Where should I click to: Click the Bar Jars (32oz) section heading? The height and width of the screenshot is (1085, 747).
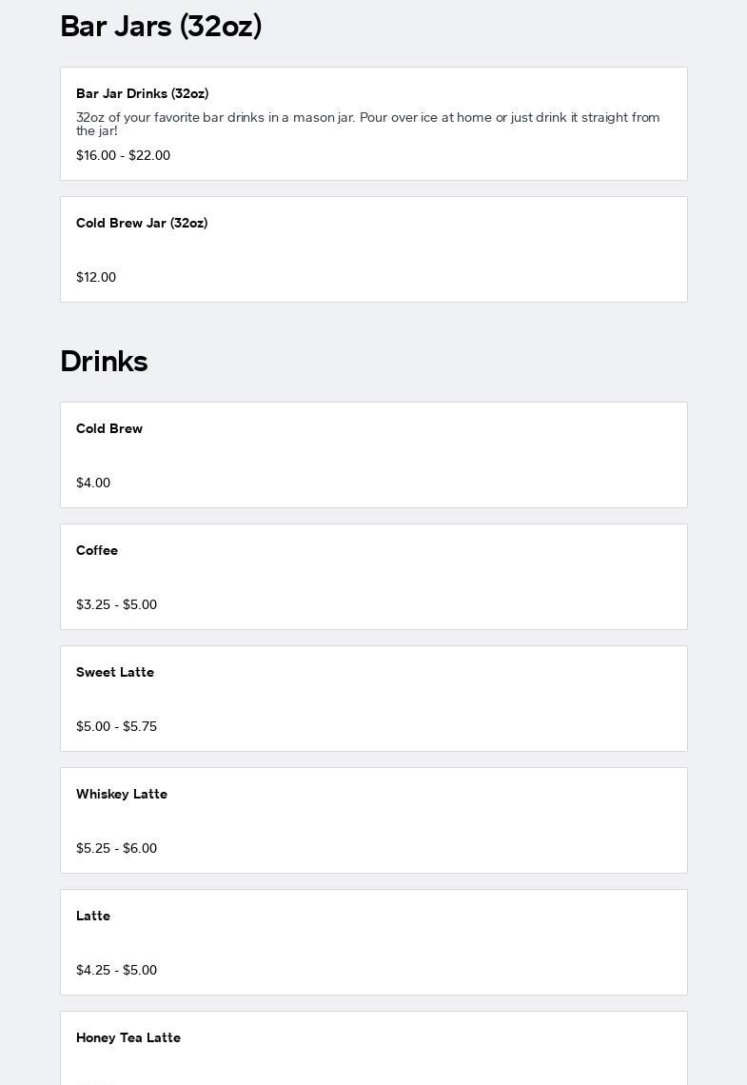click(161, 27)
